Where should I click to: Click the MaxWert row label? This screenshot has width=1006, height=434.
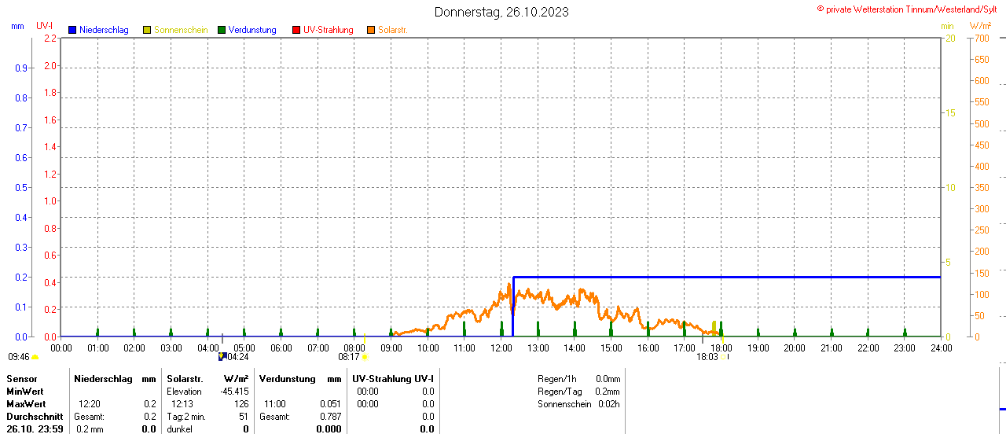27,404
